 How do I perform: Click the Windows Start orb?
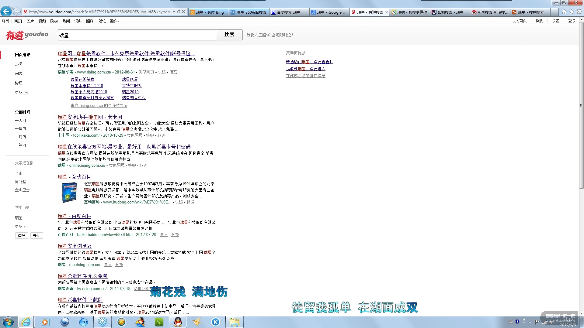8,322
